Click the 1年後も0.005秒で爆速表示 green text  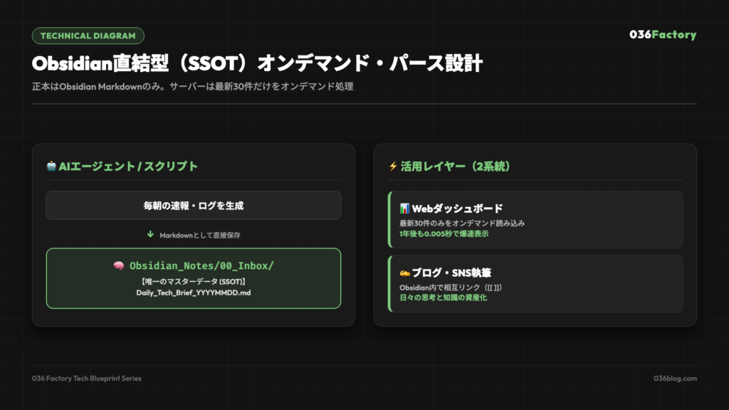coord(444,233)
